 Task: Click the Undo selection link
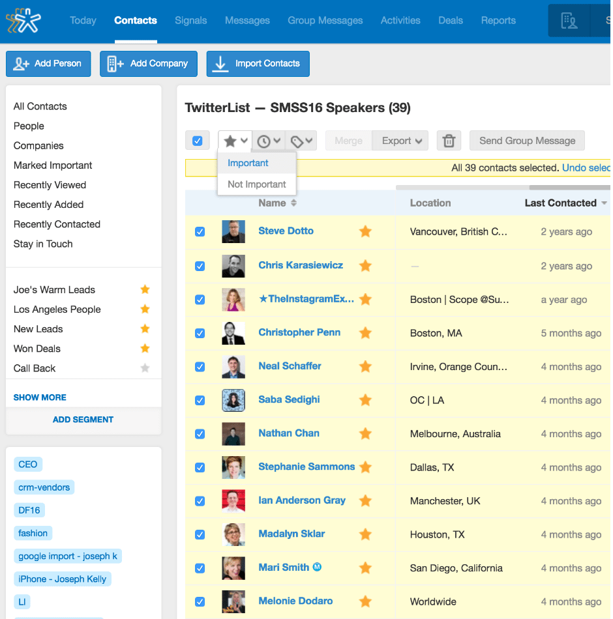586,168
